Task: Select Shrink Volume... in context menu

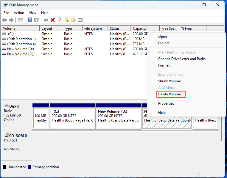Action: [171, 81]
